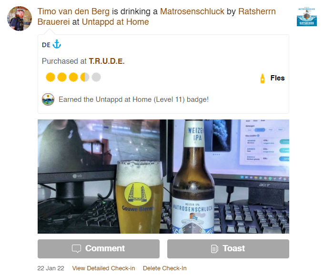Open the T.R.U.D.E. purchase location link
This screenshot has height=276, width=324.
107,61
